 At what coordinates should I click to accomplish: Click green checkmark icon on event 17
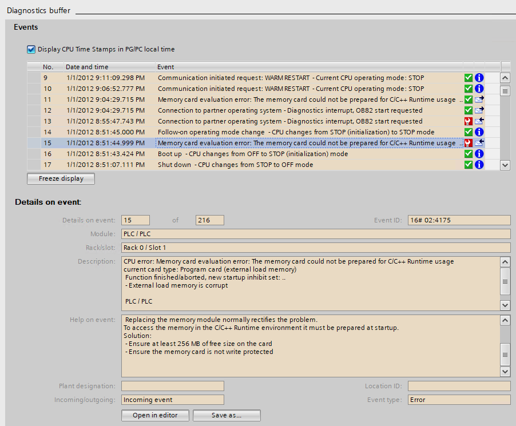469,165
